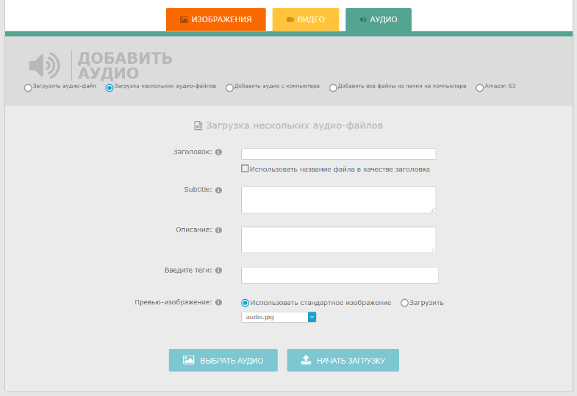Select Загрузить аудио-файл radio option
This screenshot has height=396, width=577.
(28, 87)
